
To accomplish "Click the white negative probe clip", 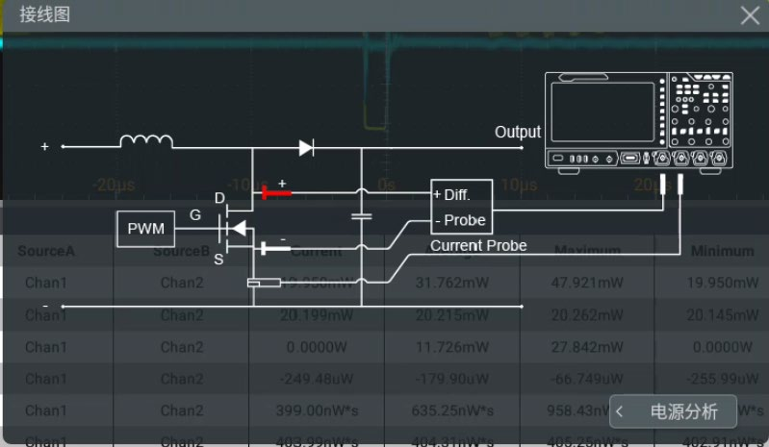I will tap(275, 248).
